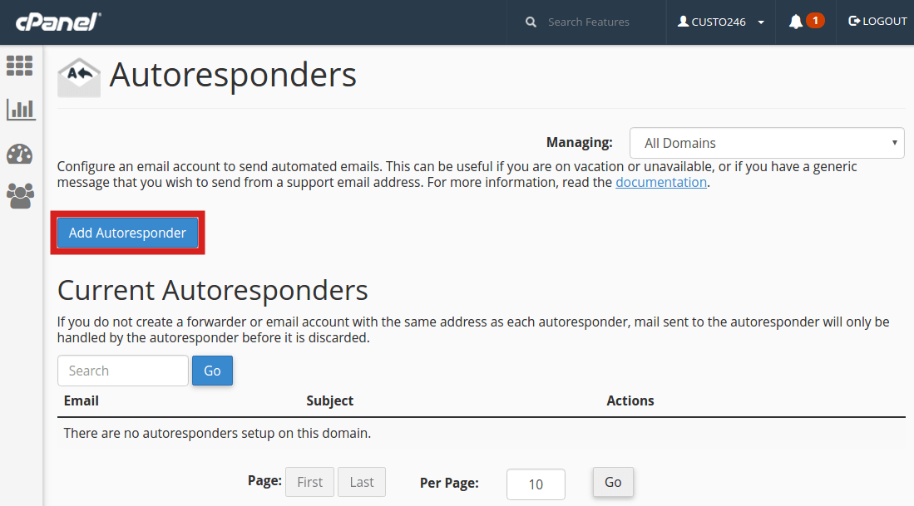Click the cPanel logo
Viewport: 914px width, 506px height.
[x=57, y=22]
